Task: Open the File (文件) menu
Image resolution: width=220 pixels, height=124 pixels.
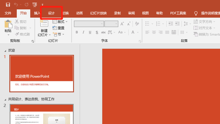Action: click(x=8, y=13)
